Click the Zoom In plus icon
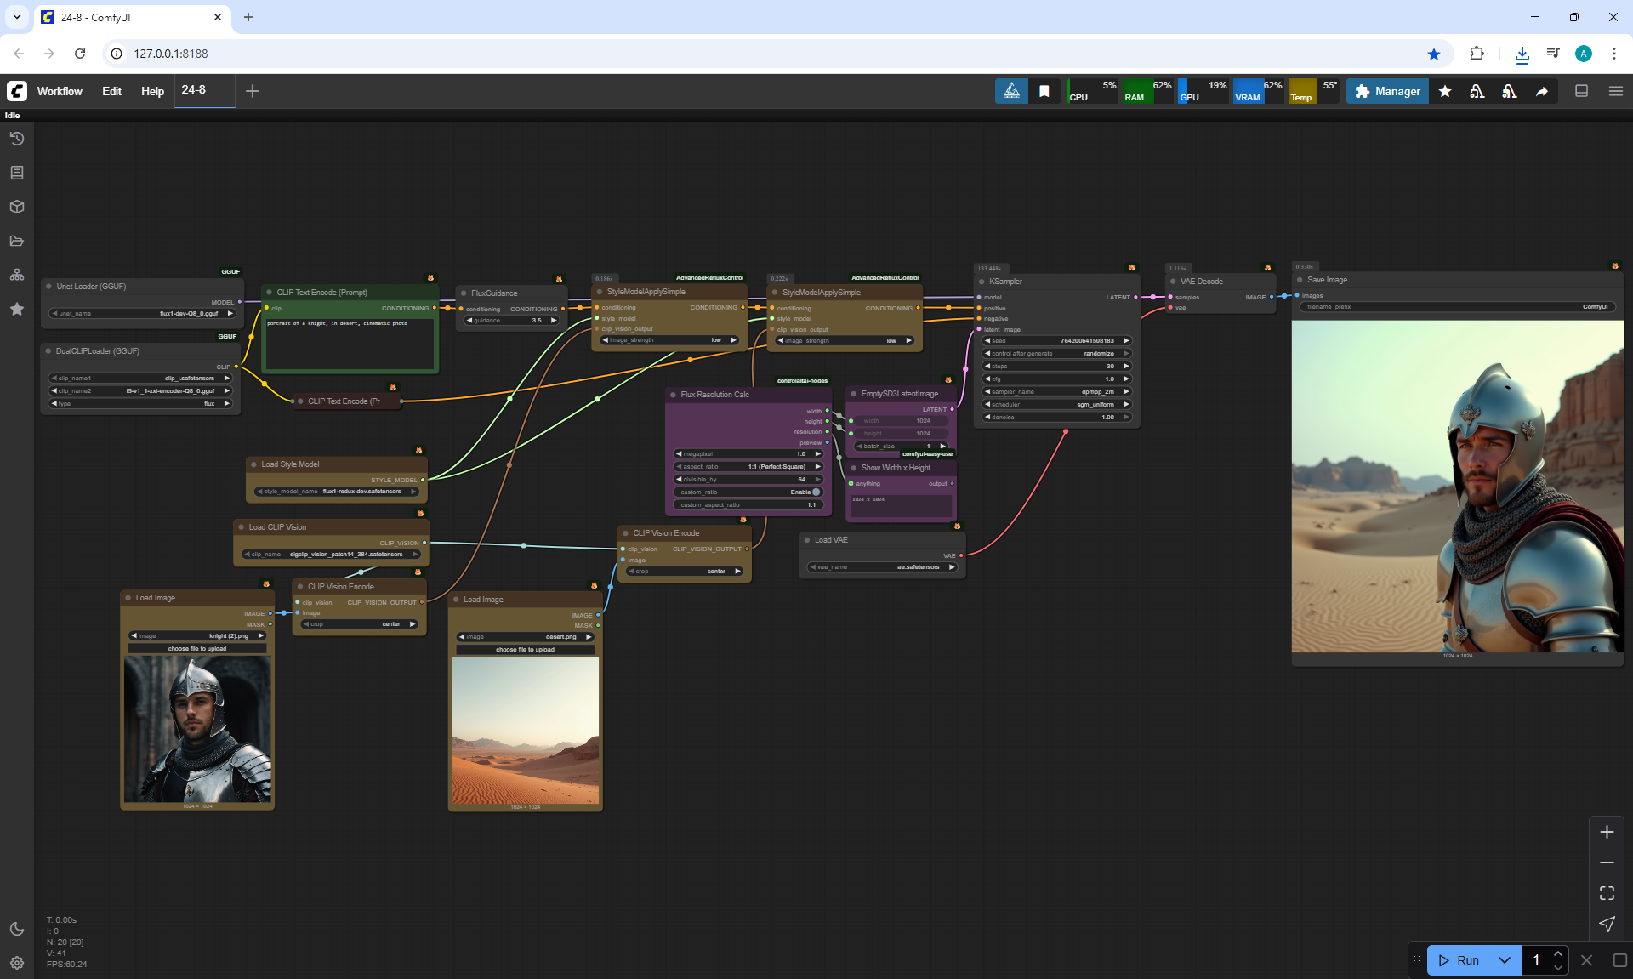The width and height of the screenshot is (1633, 979). coord(1607,832)
